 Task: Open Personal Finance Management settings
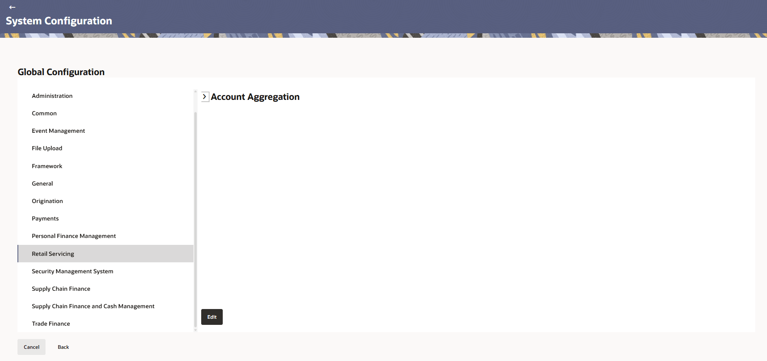105,236
